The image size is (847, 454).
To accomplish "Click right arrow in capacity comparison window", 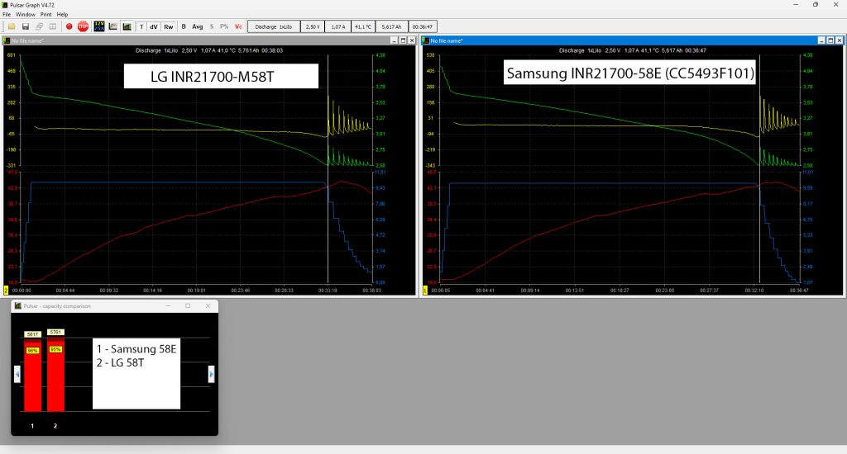I will pyautogui.click(x=211, y=374).
